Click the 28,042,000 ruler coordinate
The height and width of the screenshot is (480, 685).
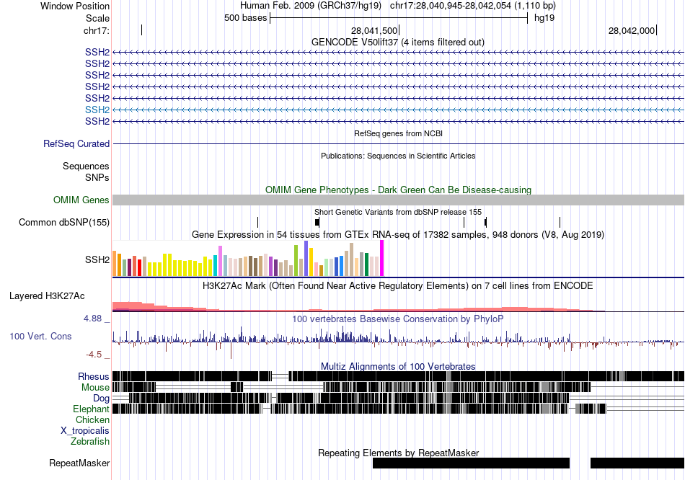(x=631, y=30)
